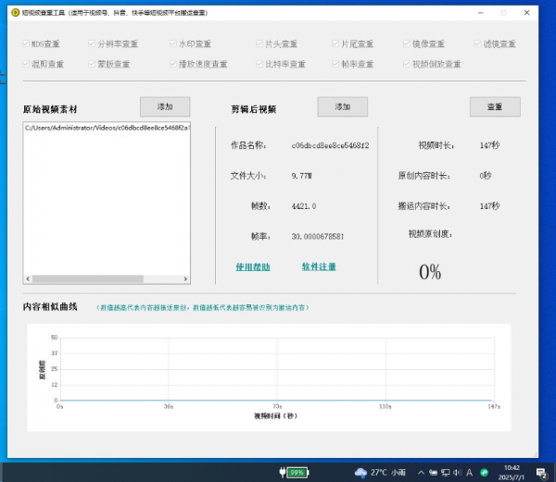Show hidden system tray icons chevron
This screenshot has height=482, width=556.
[421, 473]
